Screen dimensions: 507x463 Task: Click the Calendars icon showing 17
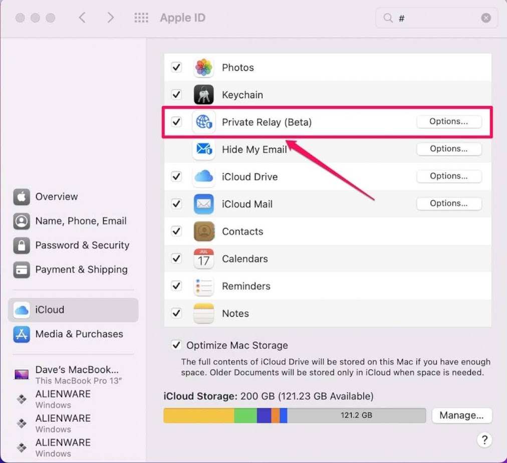204,259
